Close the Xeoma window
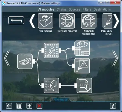122x112 pixels. coord(115,2)
